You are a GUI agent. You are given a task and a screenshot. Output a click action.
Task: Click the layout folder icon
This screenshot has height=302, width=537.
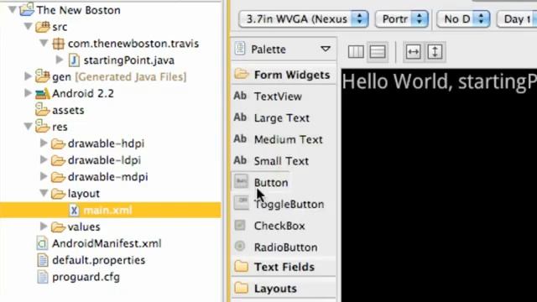click(58, 194)
